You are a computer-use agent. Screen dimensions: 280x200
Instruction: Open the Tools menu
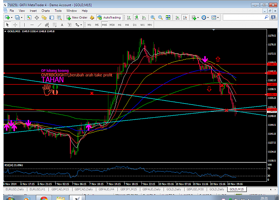pos(58,11)
